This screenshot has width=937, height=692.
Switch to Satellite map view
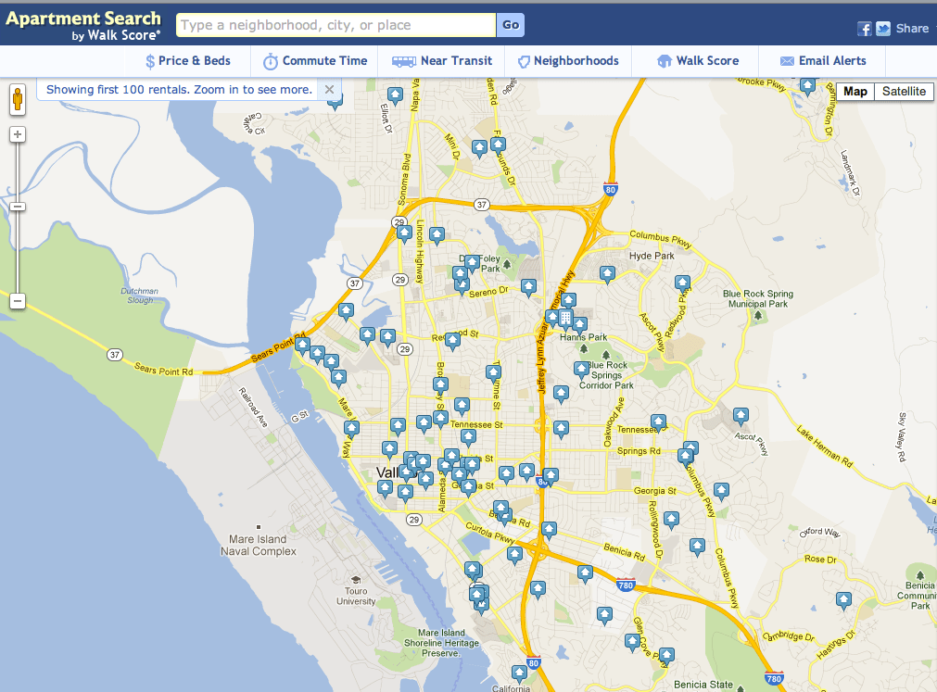tap(904, 92)
